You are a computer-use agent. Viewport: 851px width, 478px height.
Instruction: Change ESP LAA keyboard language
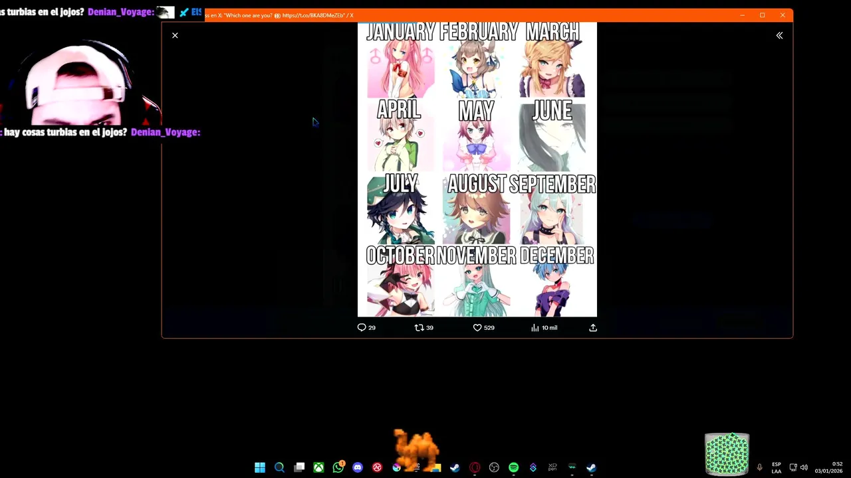click(x=777, y=467)
